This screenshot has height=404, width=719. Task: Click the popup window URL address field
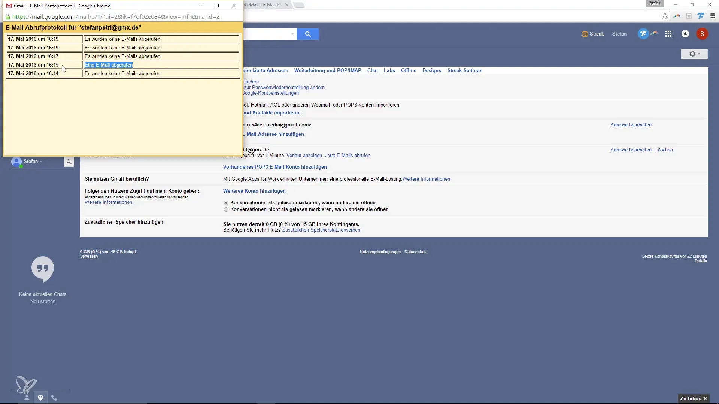(x=123, y=17)
